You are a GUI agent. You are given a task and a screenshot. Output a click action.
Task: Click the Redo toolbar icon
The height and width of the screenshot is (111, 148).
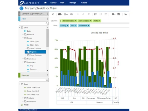click(83, 14)
